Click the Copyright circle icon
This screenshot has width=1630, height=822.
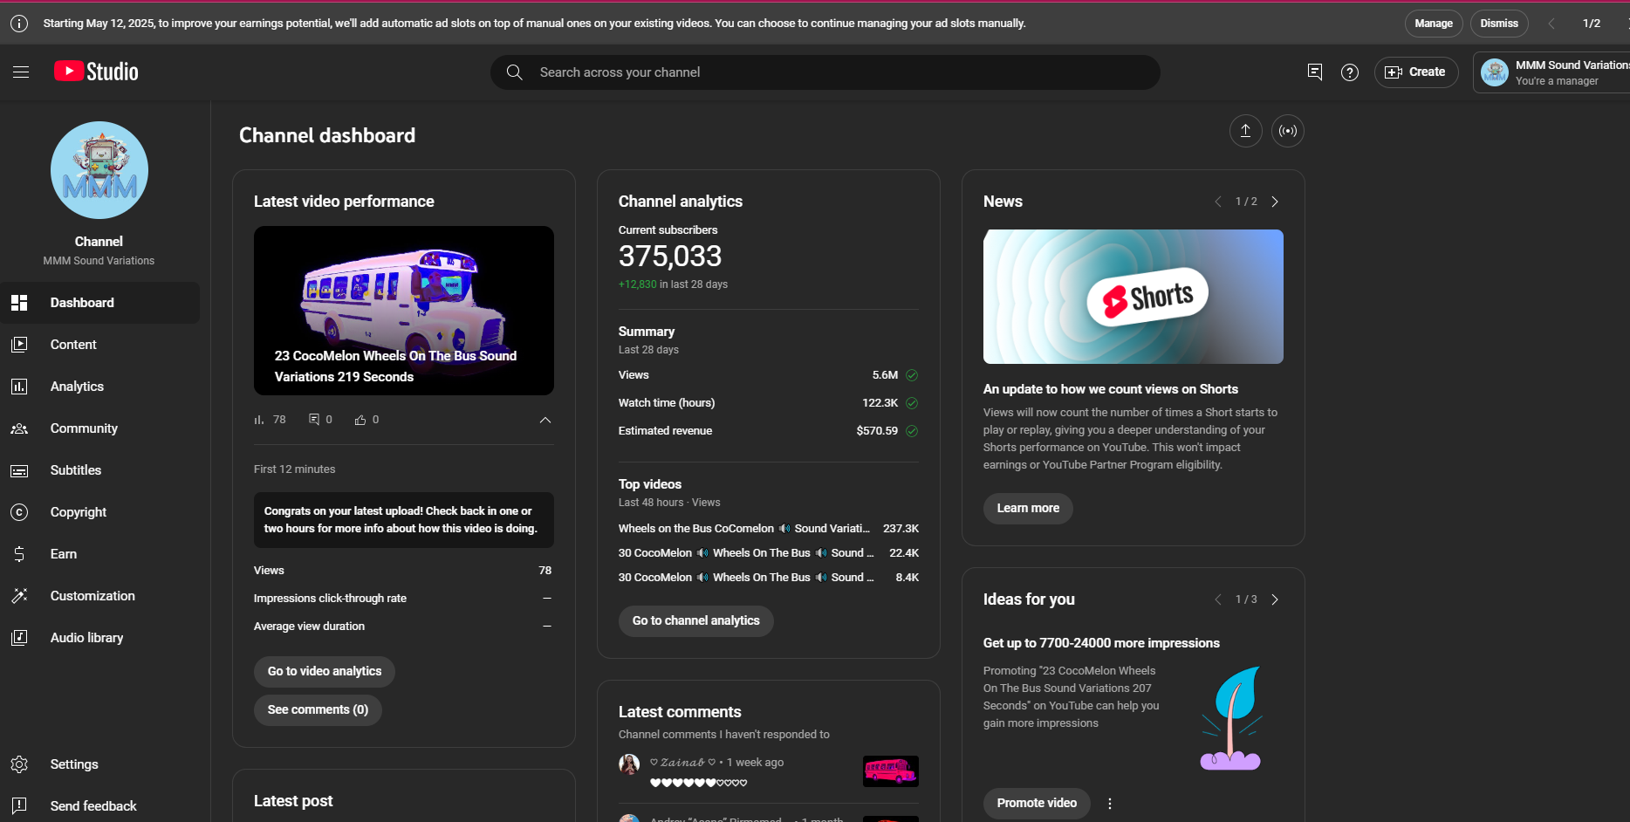coord(19,512)
